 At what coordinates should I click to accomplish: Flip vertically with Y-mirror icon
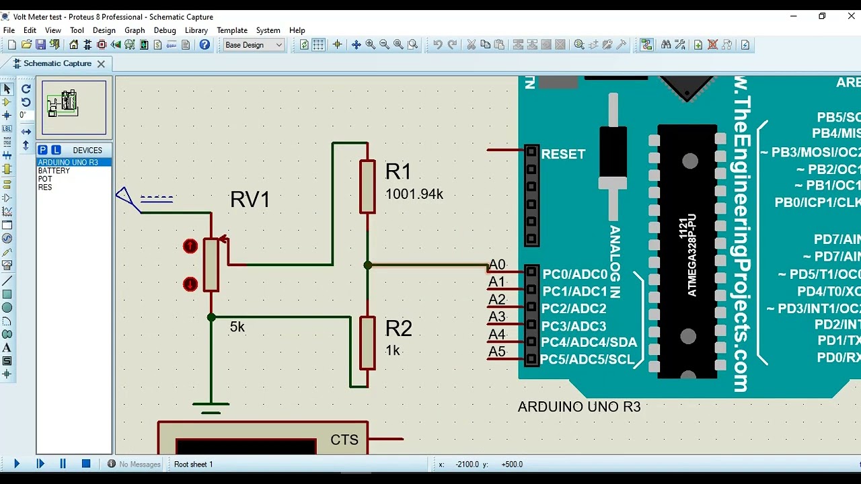point(26,145)
